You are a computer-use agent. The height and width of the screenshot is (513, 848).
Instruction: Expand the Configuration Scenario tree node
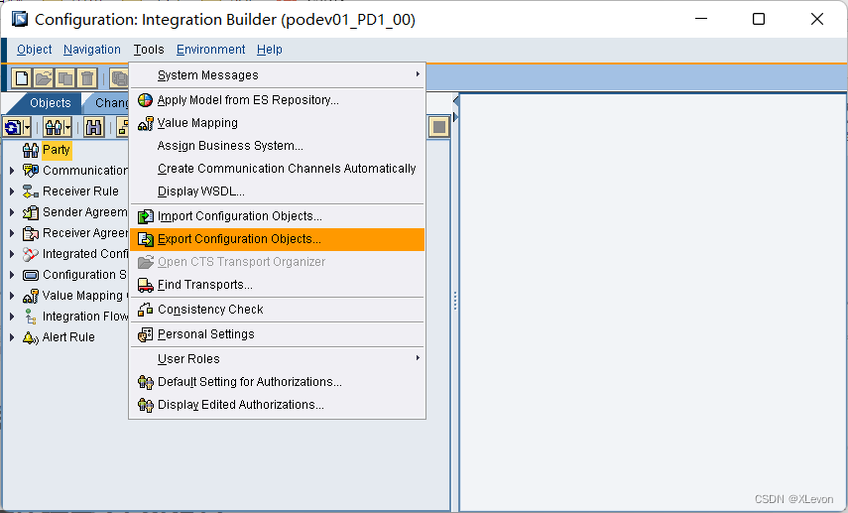12,275
